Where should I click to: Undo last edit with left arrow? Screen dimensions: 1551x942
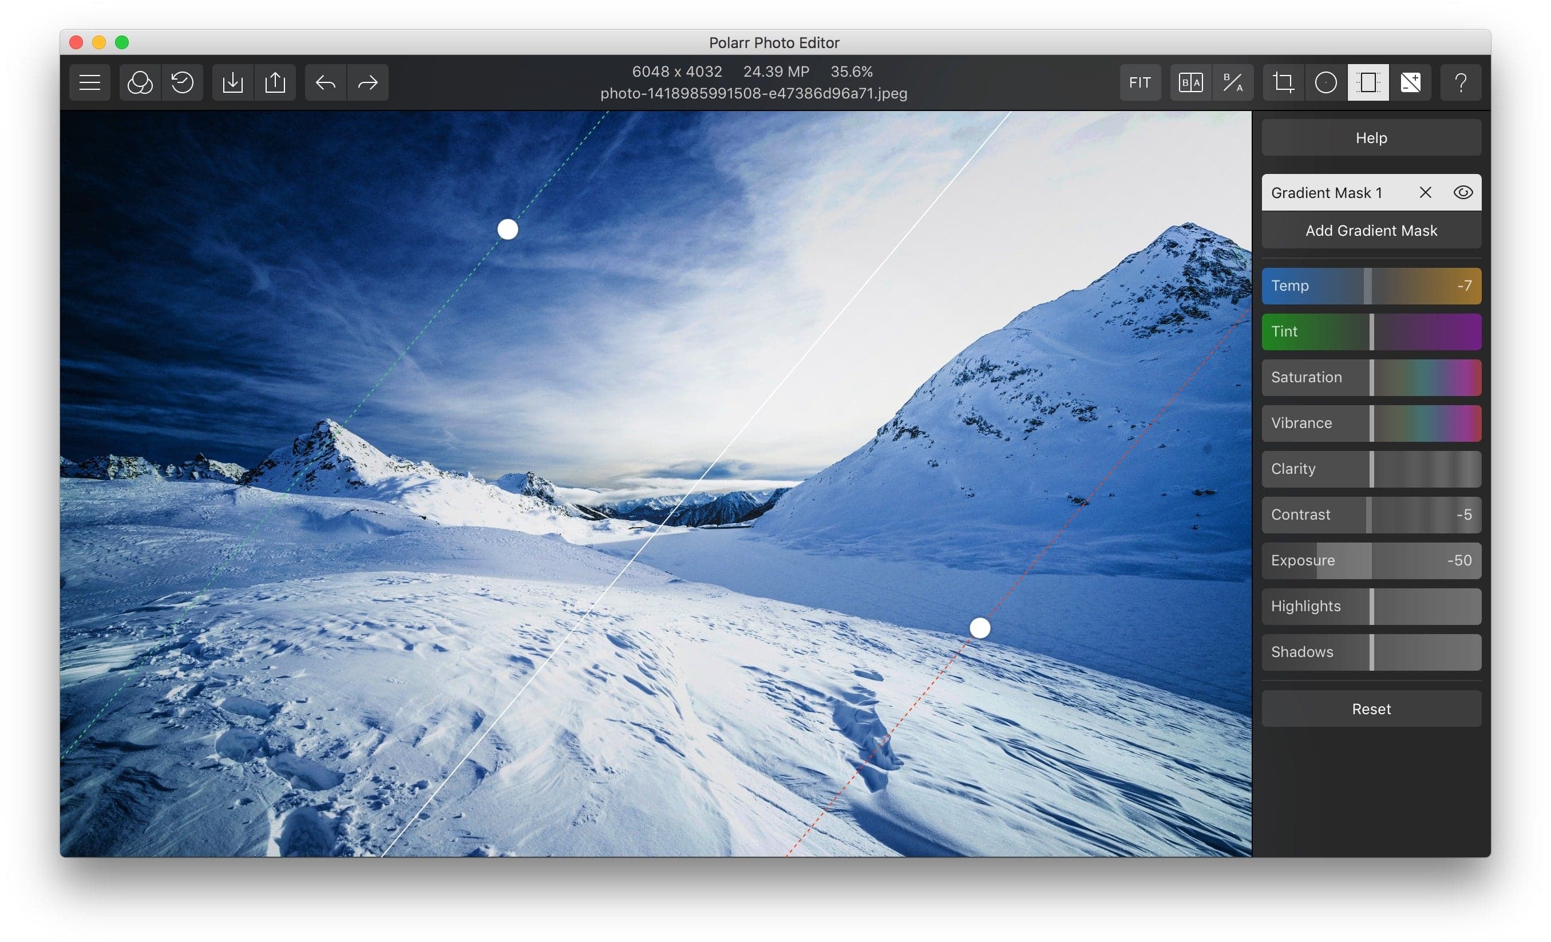point(326,82)
